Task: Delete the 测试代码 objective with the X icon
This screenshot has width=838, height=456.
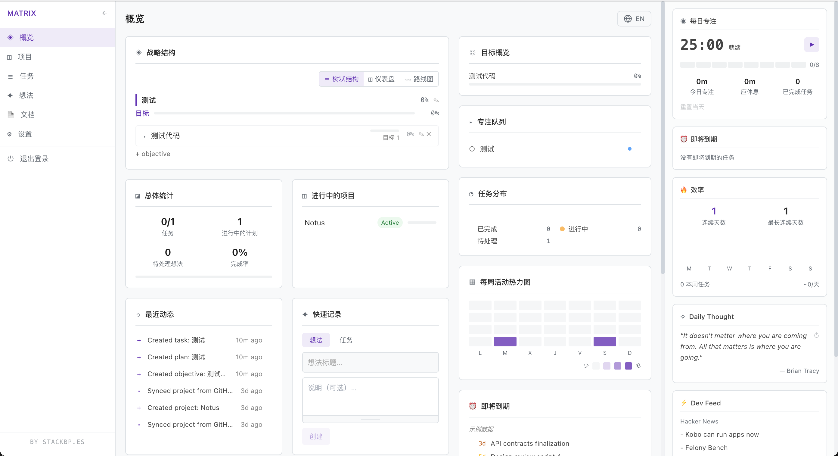Action: (429, 134)
